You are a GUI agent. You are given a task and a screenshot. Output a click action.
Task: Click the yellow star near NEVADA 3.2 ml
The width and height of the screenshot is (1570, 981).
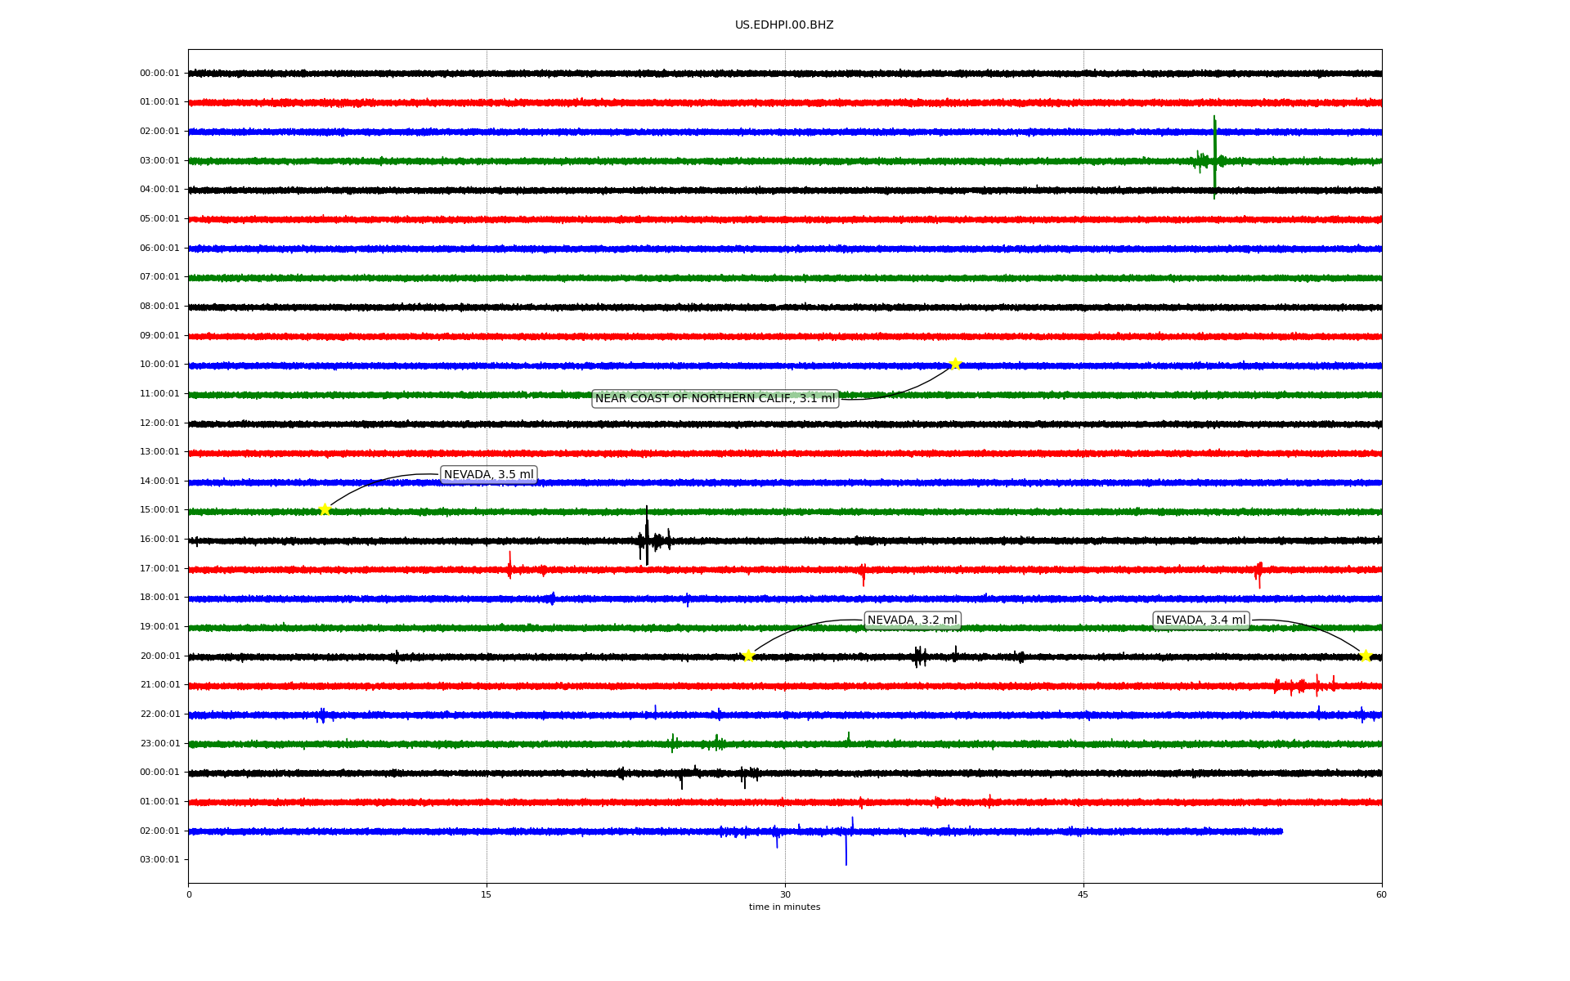click(x=748, y=656)
